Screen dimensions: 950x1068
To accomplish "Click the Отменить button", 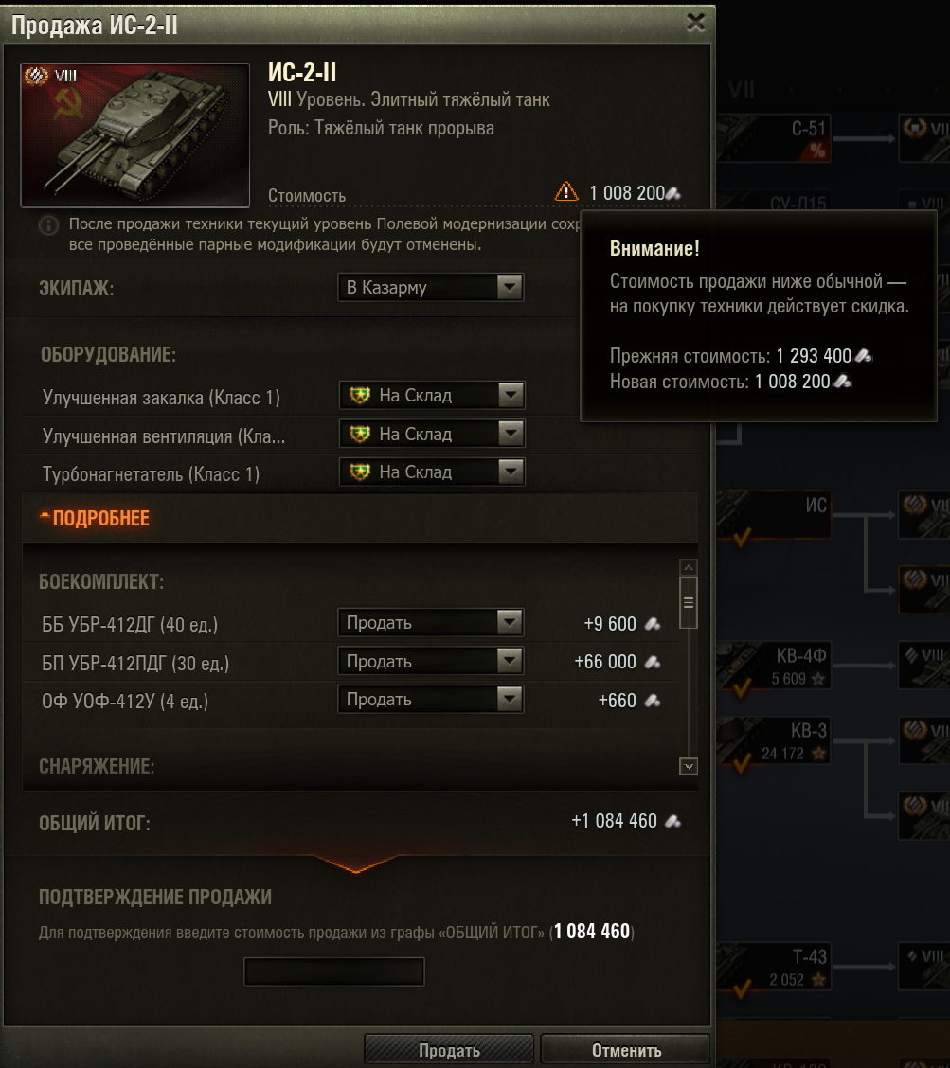I will click(x=626, y=1050).
